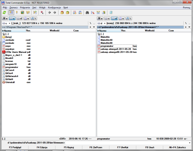Screen dimensions: 193x151
Task: Click the FTP connect toolbar icon
Action: click(74, 12)
